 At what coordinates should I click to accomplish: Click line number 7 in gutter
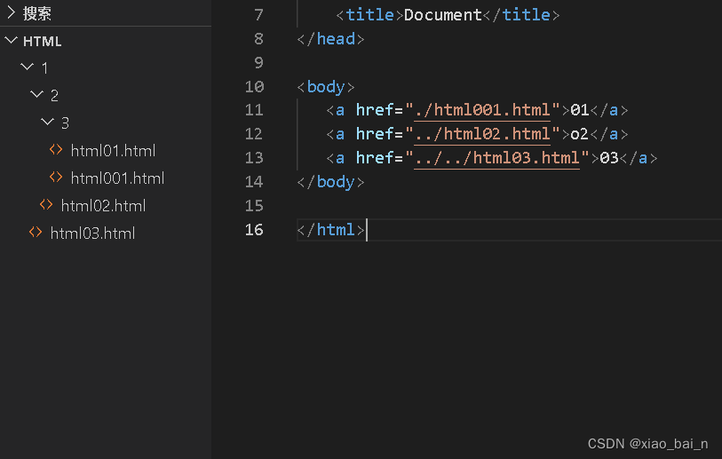(258, 15)
